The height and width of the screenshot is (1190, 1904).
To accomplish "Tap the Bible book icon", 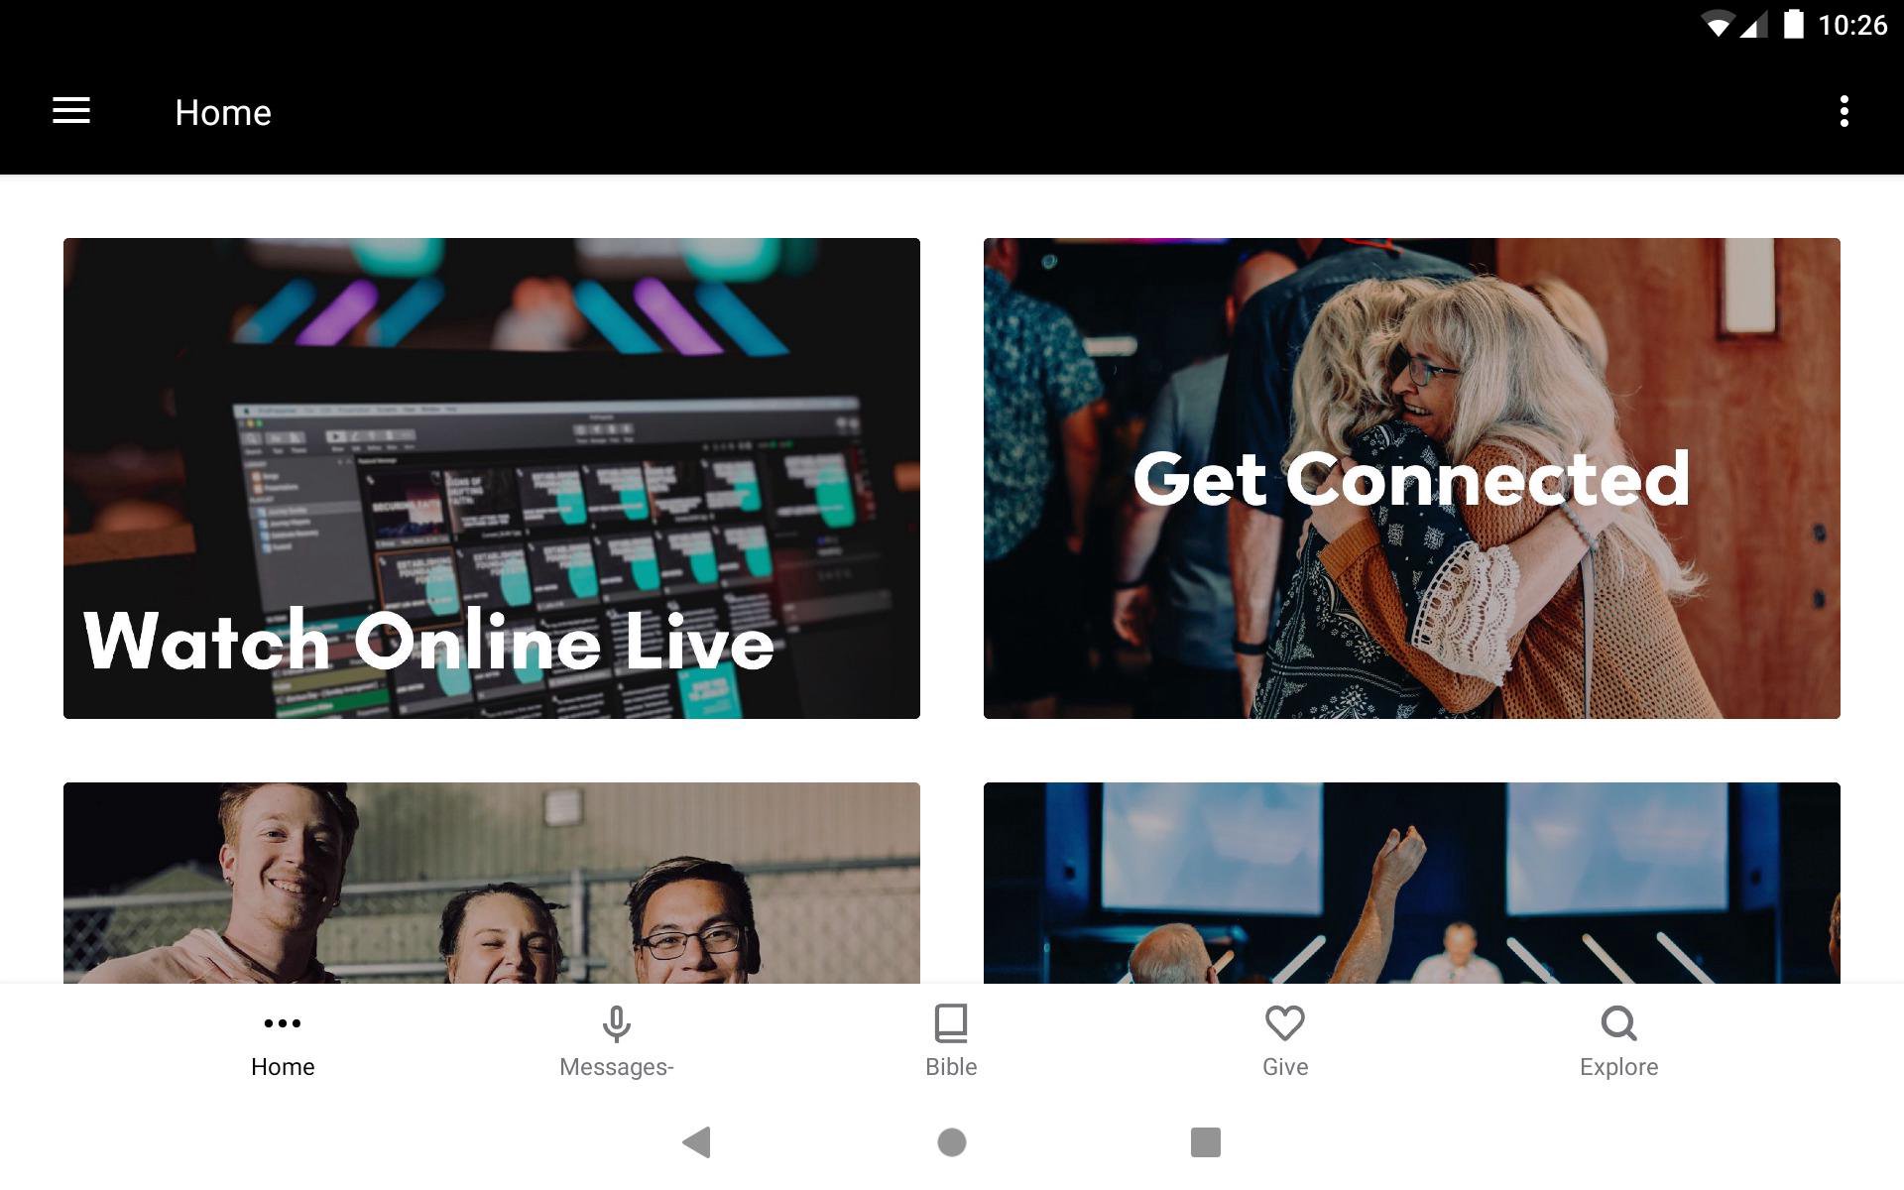I will (x=951, y=1023).
